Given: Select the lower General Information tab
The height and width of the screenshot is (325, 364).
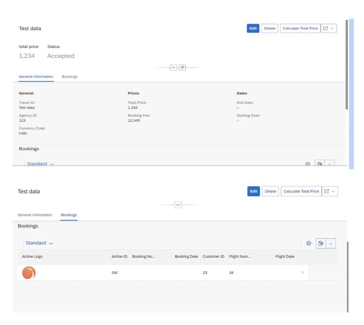Looking at the screenshot, I should pos(35,215).
